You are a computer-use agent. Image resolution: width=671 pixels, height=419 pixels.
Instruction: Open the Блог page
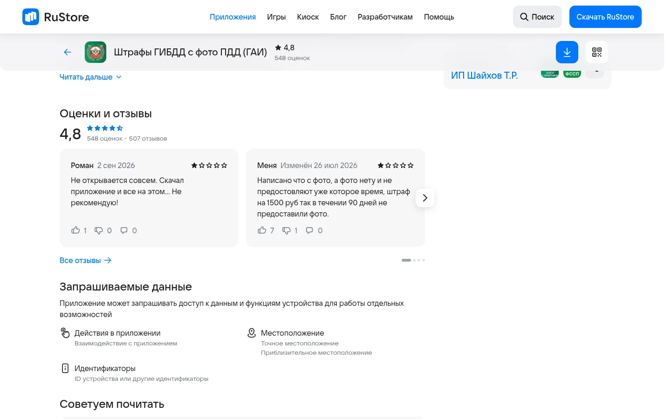[x=338, y=17]
